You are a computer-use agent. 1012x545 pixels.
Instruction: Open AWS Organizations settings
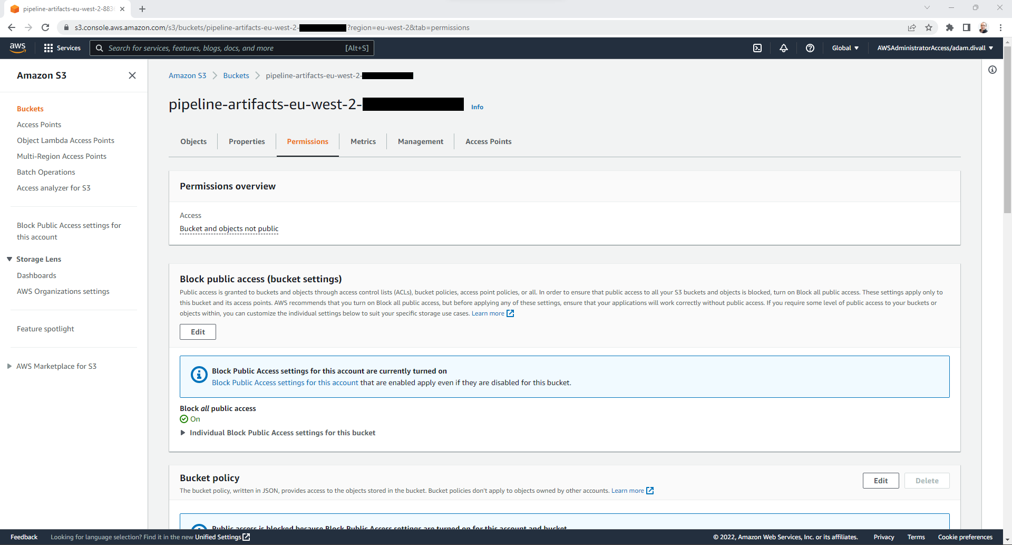click(x=63, y=291)
